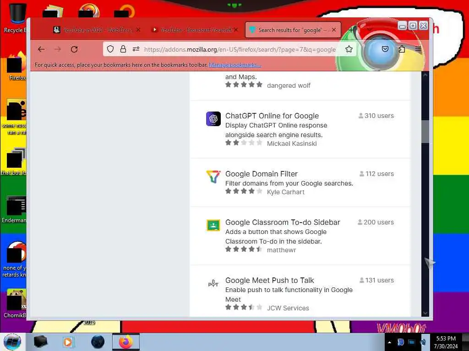Close the YouTube in 2012 tab

[138, 30]
